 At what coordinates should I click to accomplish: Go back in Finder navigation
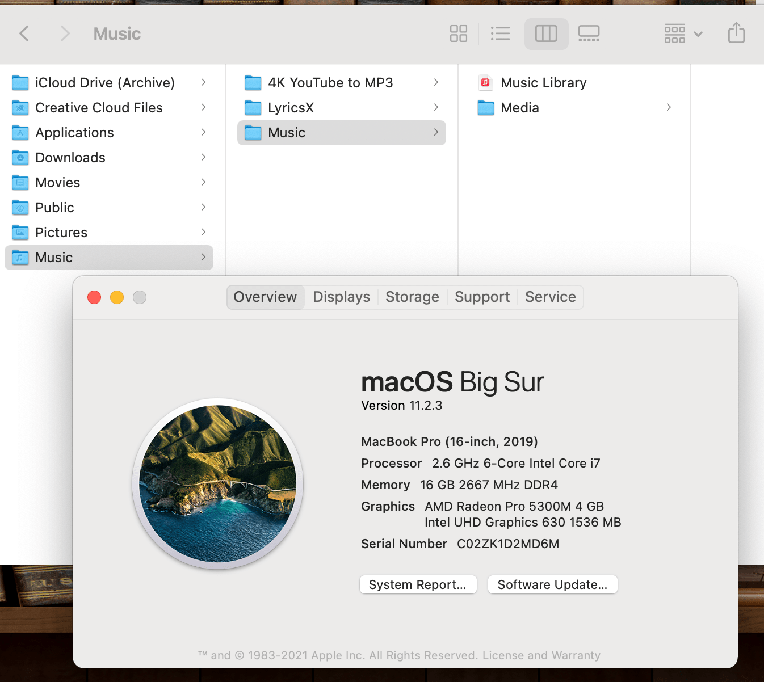[24, 33]
